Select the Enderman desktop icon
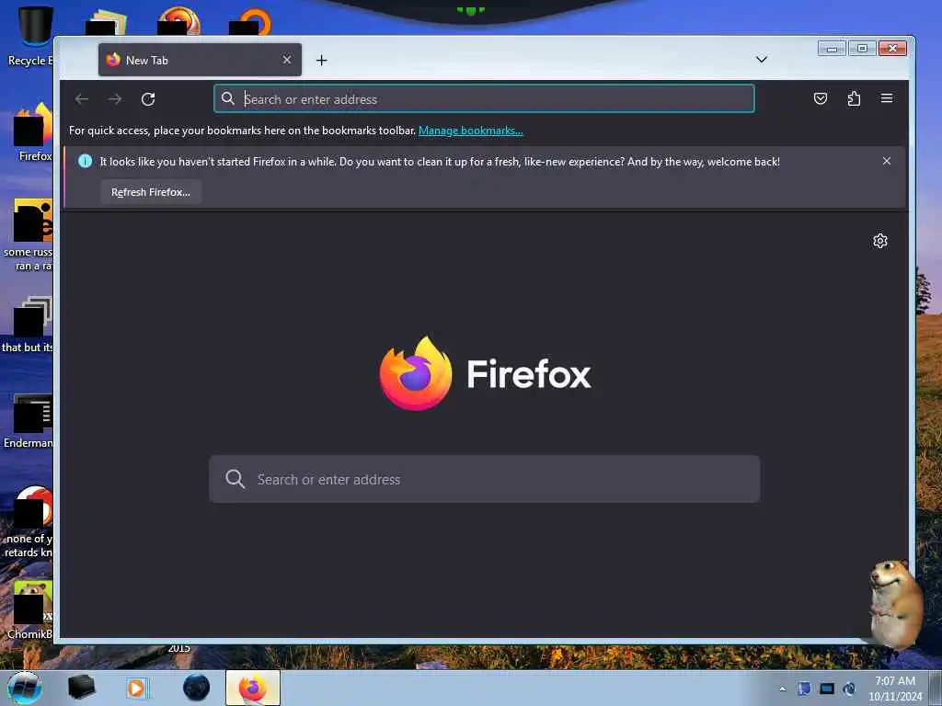This screenshot has height=706, width=942. [x=30, y=420]
